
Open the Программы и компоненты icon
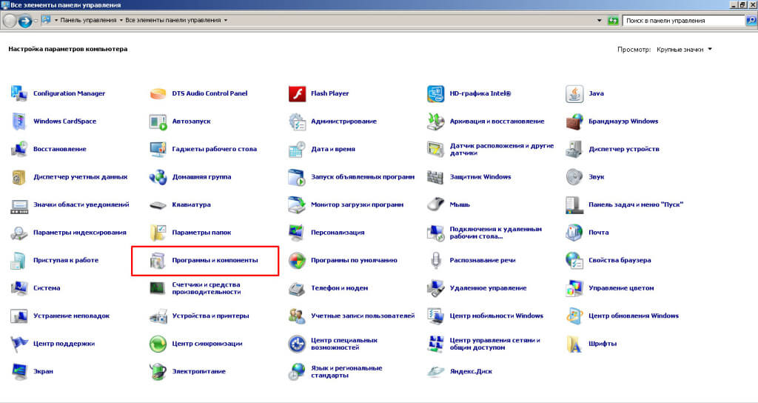pos(158,260)
